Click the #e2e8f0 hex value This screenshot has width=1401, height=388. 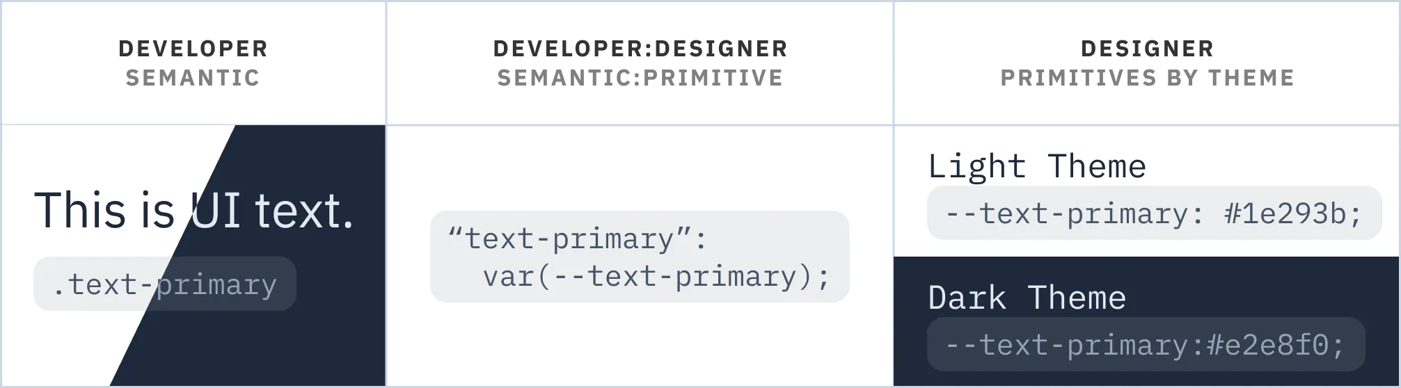1268,346
